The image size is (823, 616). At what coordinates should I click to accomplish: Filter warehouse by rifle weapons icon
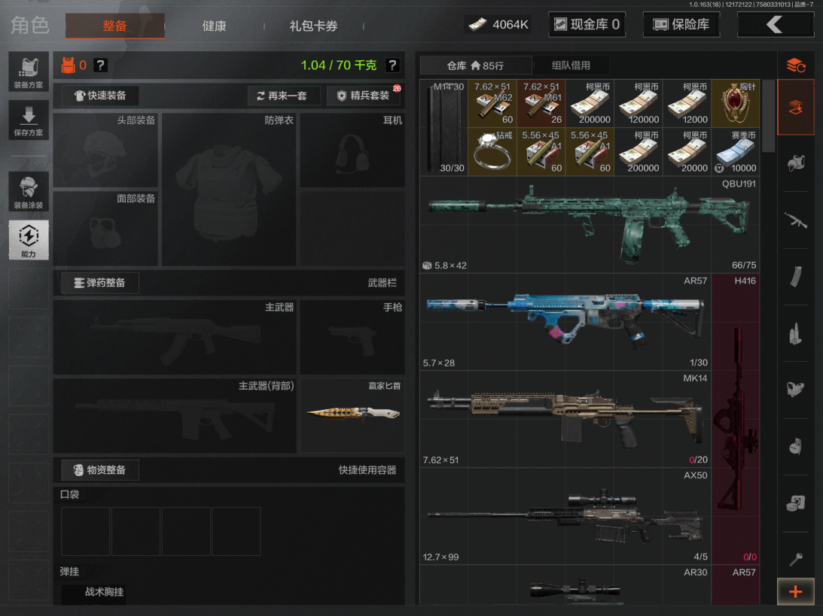[x=795, y=220]
